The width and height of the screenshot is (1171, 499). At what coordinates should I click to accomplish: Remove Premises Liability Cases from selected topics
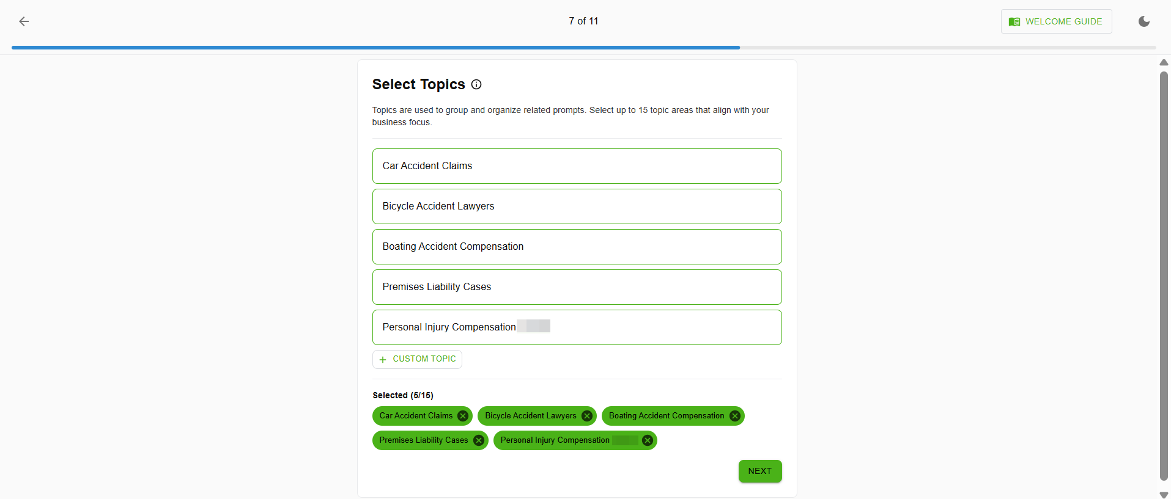tap(479, 440)
